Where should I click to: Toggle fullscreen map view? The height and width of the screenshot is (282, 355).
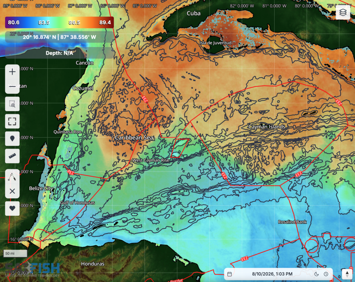(12, 121)
